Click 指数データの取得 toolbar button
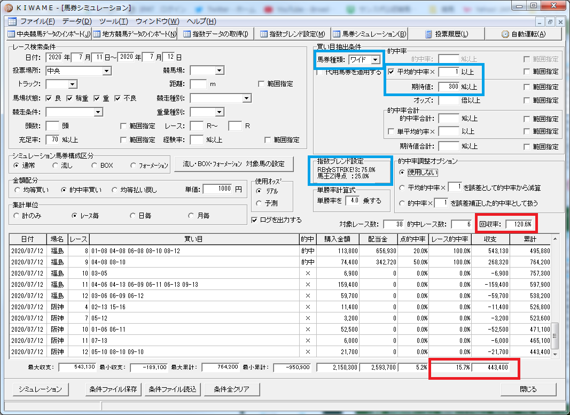Screen dimensions: 570x415 click(x=216, y=34)
